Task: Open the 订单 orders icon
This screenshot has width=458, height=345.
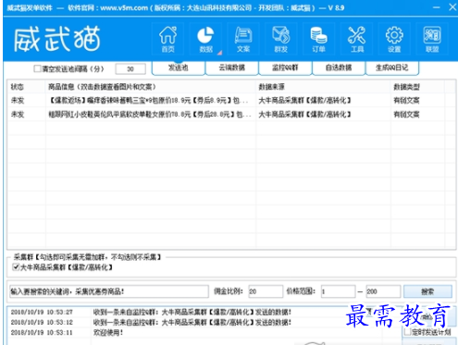Action: coord(318,39)
